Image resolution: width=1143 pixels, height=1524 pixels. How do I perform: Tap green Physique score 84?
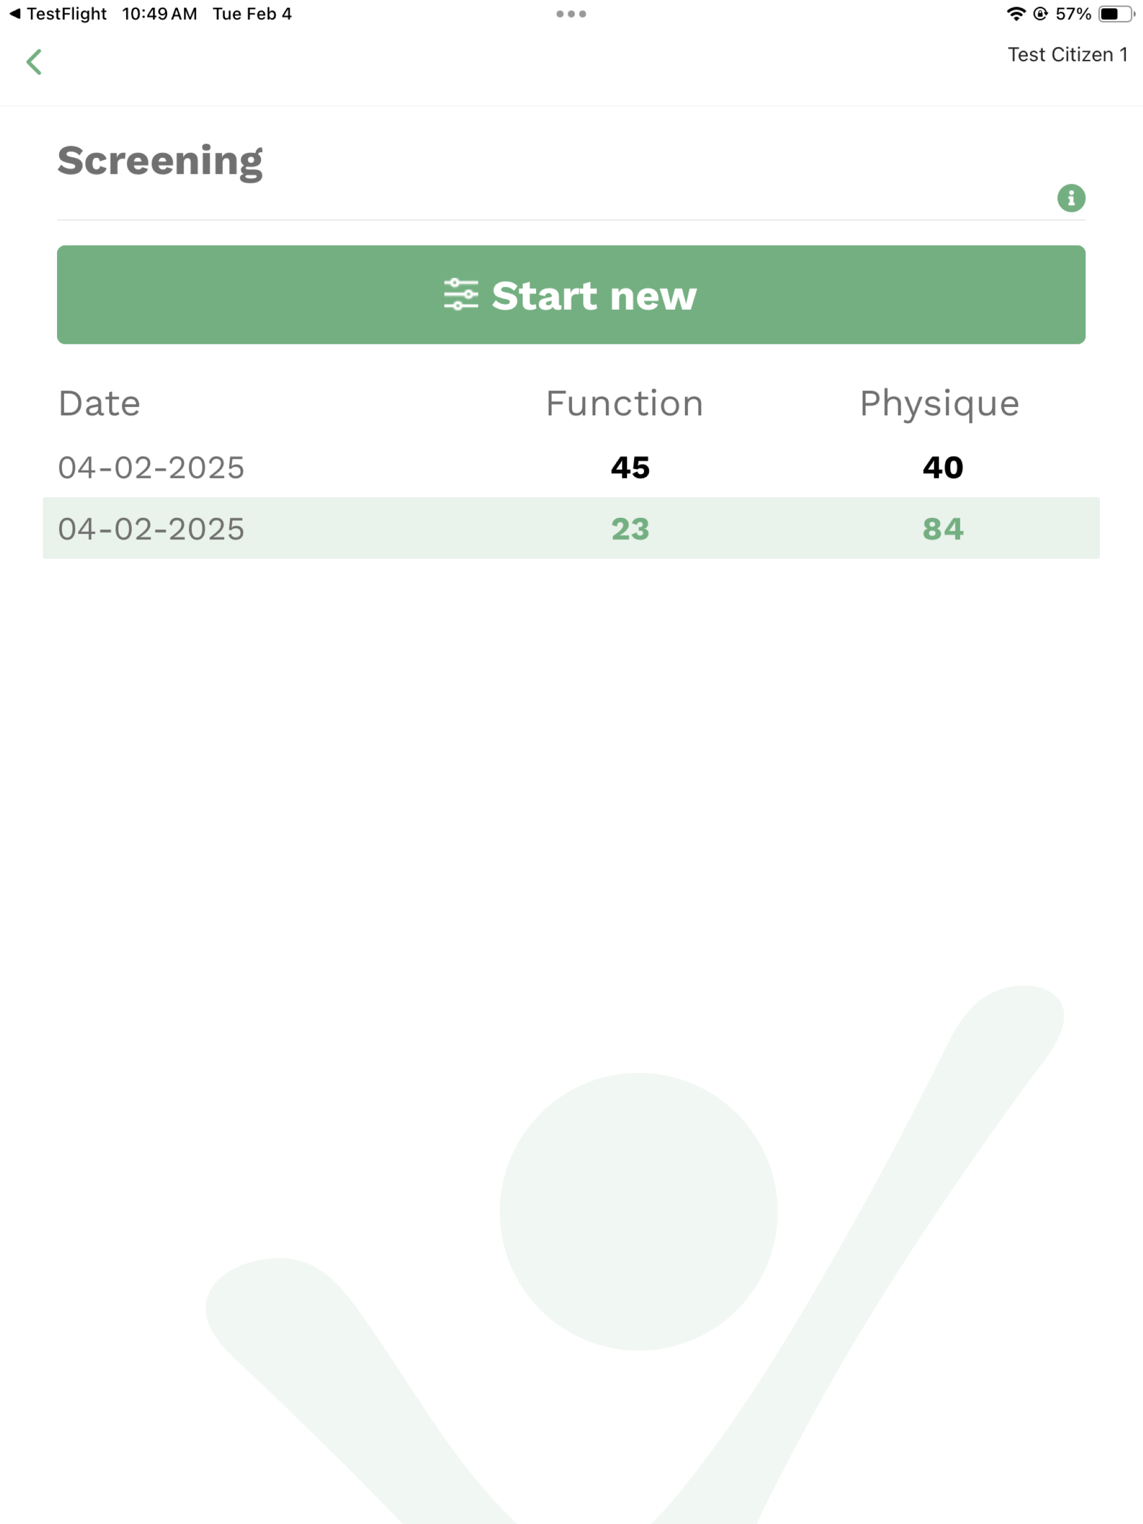click(943, 529)
